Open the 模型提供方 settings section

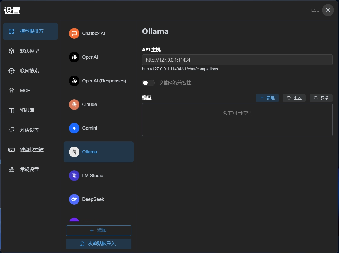(30, 31)
